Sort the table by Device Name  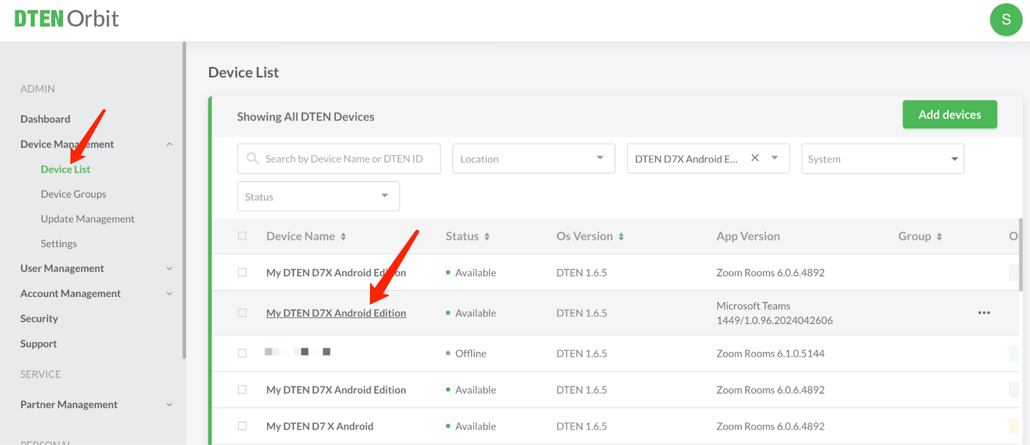pos(343,236)
